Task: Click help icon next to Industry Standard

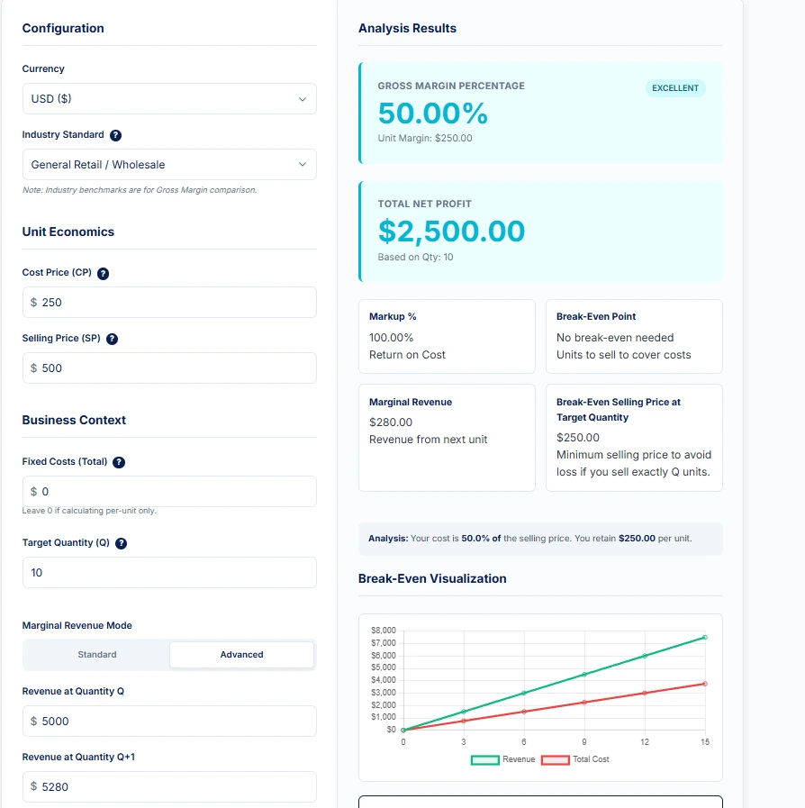Action: 115,135
